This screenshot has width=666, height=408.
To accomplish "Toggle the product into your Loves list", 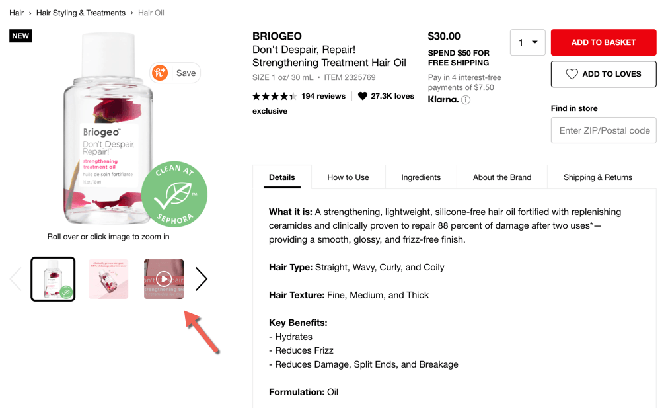I will click(x=603, y=74).
